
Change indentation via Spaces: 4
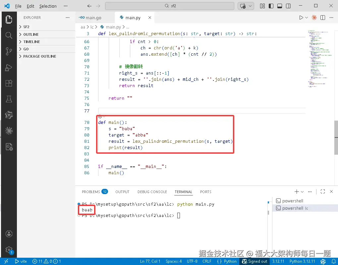point(174,261)
